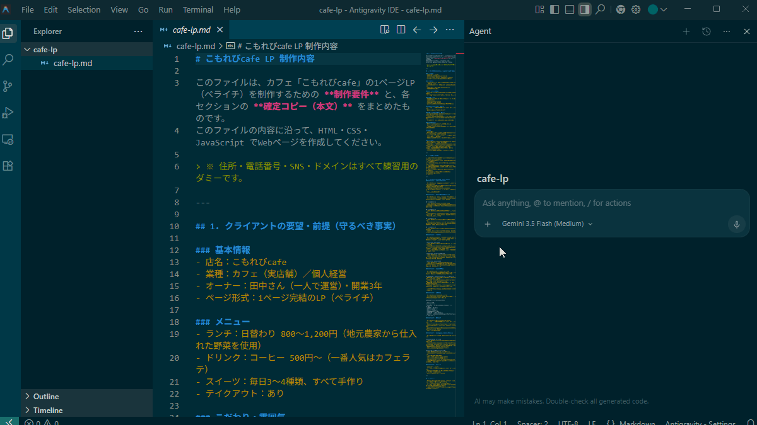Open the Selection menu
Image resolution: width=757 pixels, height=425 pixels.
coord(84,9)
